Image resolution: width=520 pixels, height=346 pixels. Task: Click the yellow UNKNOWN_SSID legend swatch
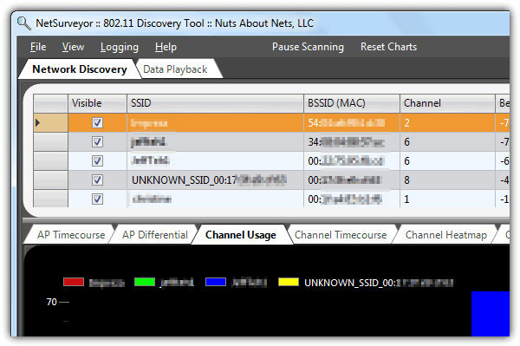coord(289,282)
